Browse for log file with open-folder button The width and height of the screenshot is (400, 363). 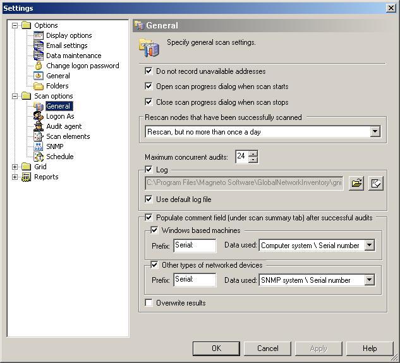click(x=356, y=183)
